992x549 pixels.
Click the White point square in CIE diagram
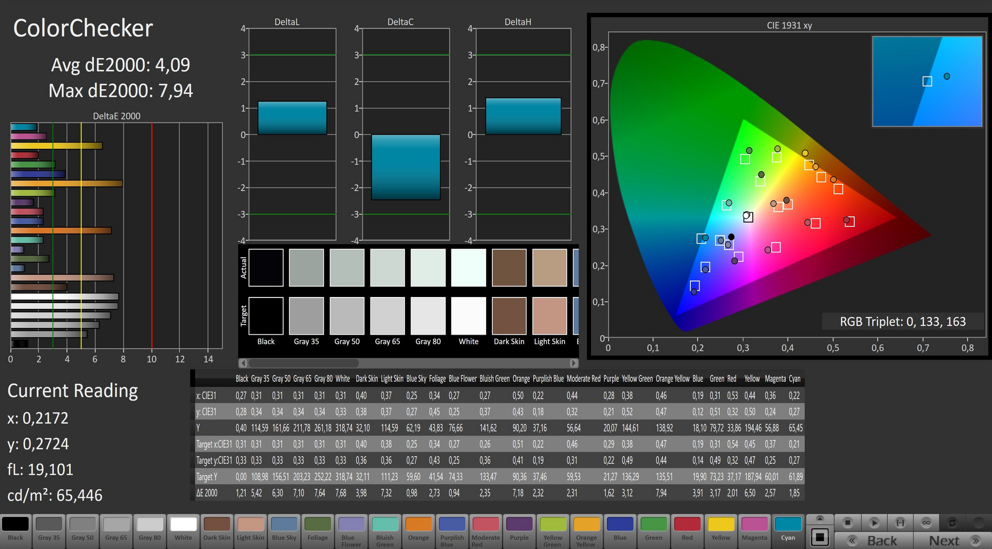tap(748, 217)
